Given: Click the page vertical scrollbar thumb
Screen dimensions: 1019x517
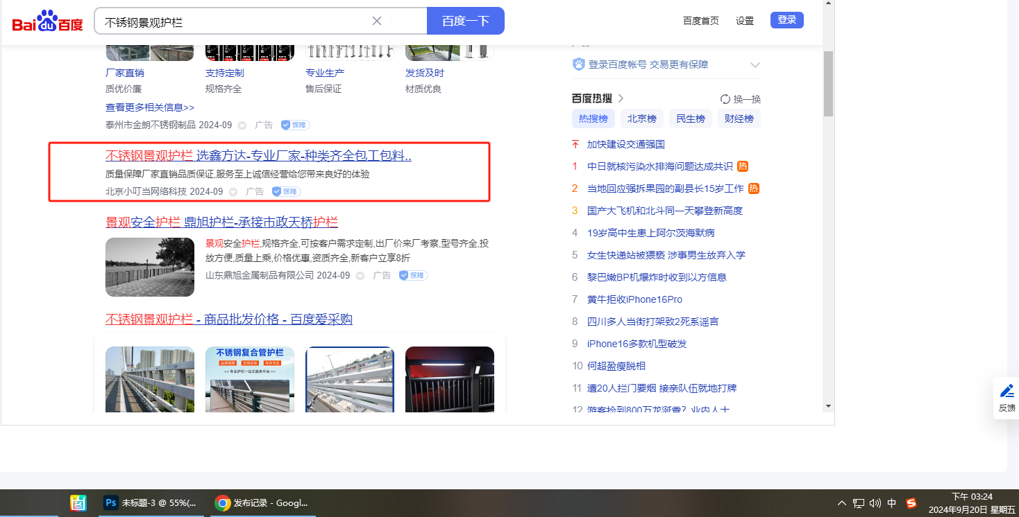Looking at the screenshot, I should [x=828, y=83].
